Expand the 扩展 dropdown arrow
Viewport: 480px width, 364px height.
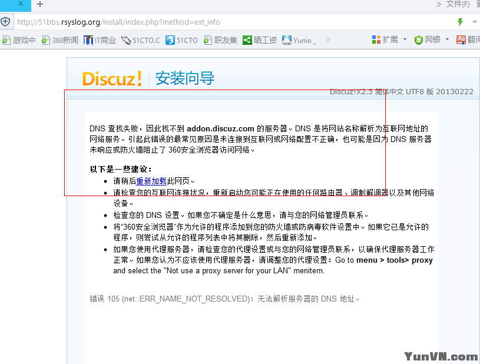(x=405, y=39)
